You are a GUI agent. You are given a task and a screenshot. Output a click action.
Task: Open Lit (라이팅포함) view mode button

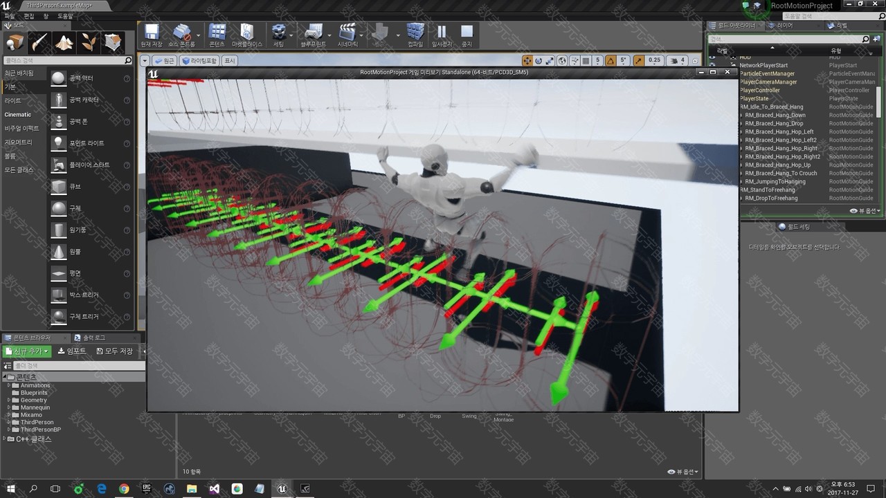pos(199,61)
